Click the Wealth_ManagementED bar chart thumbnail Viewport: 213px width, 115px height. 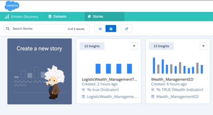click(178, 66)
